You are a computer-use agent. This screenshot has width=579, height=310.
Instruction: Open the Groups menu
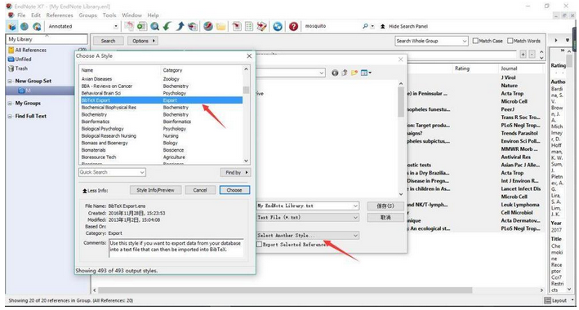point(88,15)
